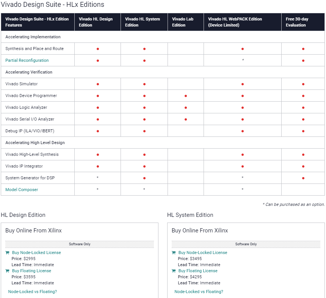The image size is (326, 298).
Task: Buy Floating License for HL Design Edition
Action: 31,271
